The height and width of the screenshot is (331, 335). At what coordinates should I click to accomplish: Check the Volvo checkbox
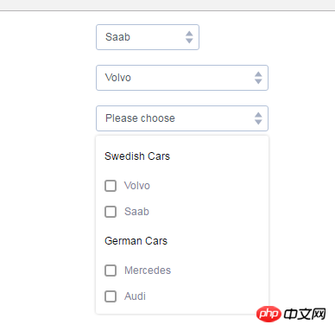pyautogui.click(x=111, y=186)
